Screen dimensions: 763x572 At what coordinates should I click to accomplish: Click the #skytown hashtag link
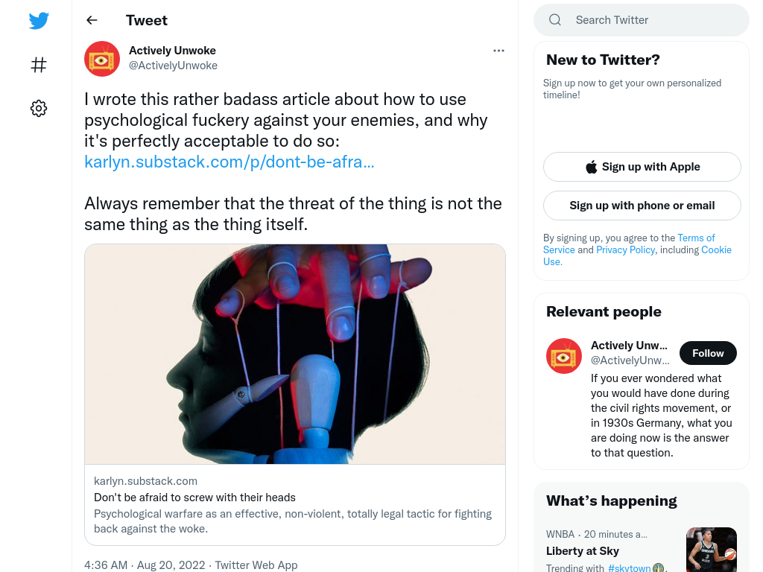(x=629, y=568)
